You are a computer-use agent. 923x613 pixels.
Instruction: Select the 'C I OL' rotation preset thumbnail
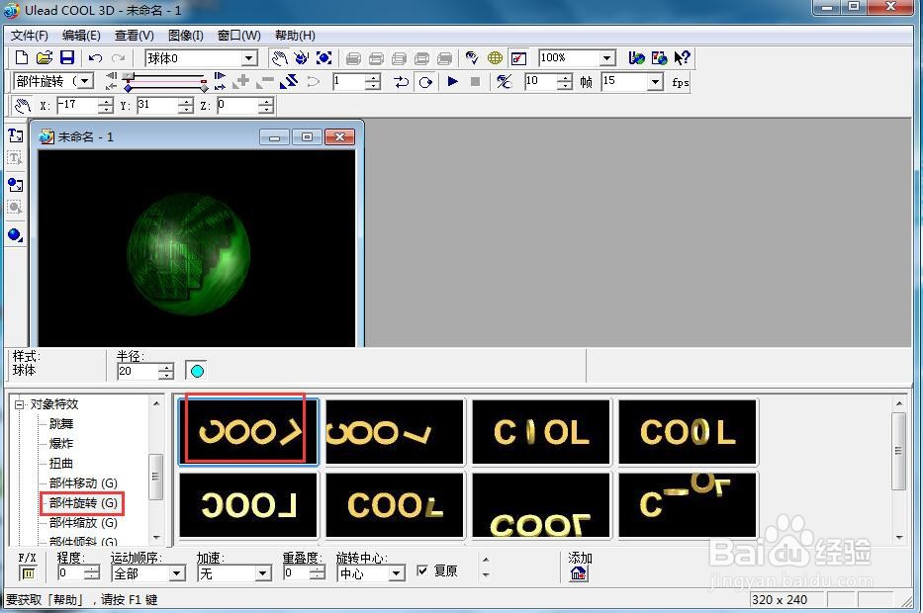click(x=541, y=432)
